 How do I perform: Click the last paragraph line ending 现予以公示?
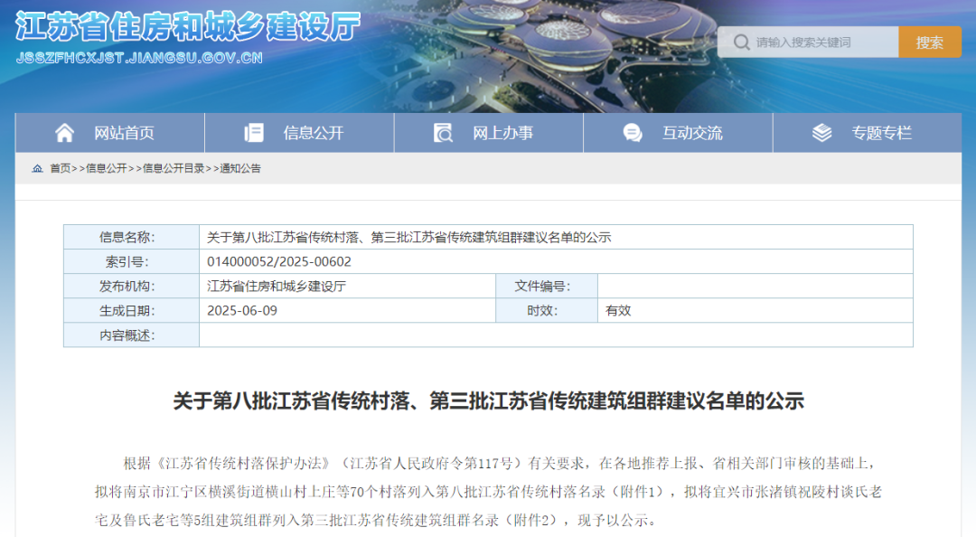(x=376, y=520)
